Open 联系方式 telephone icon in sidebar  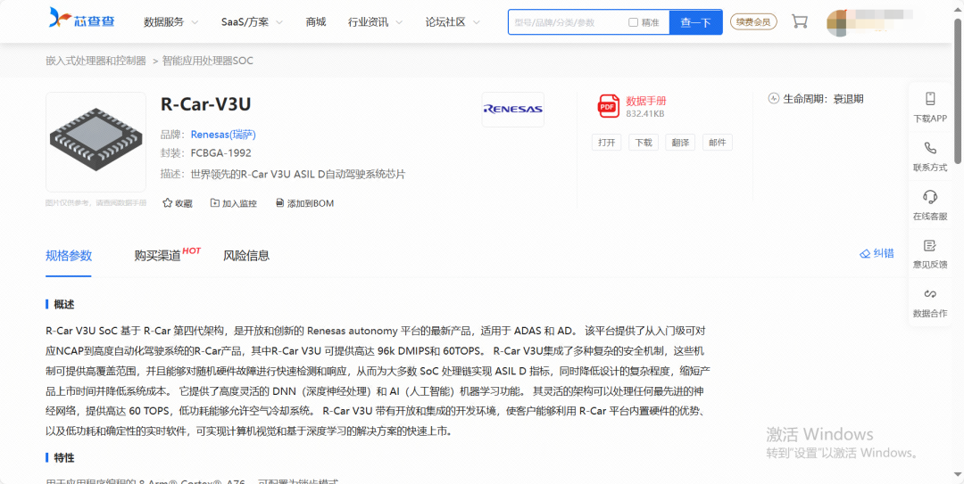point(930,147)
